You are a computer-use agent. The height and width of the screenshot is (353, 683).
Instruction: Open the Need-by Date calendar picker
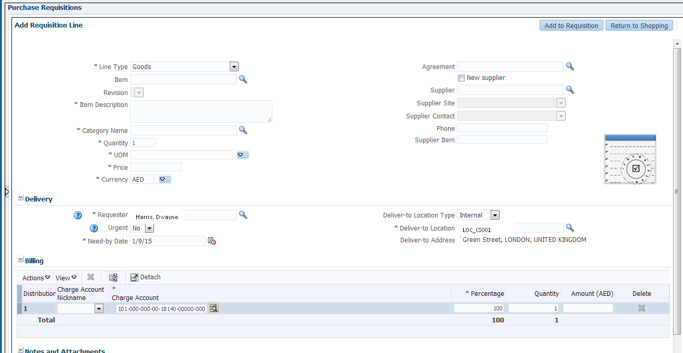click(x=211, y=240)
